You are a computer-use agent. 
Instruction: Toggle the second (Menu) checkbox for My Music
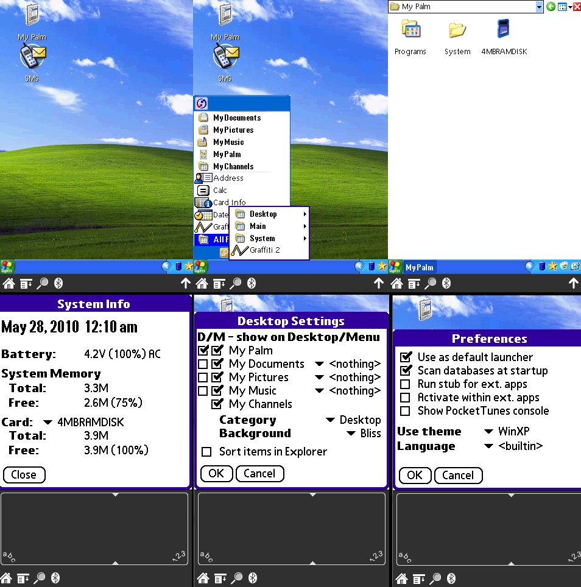(217, 390)
